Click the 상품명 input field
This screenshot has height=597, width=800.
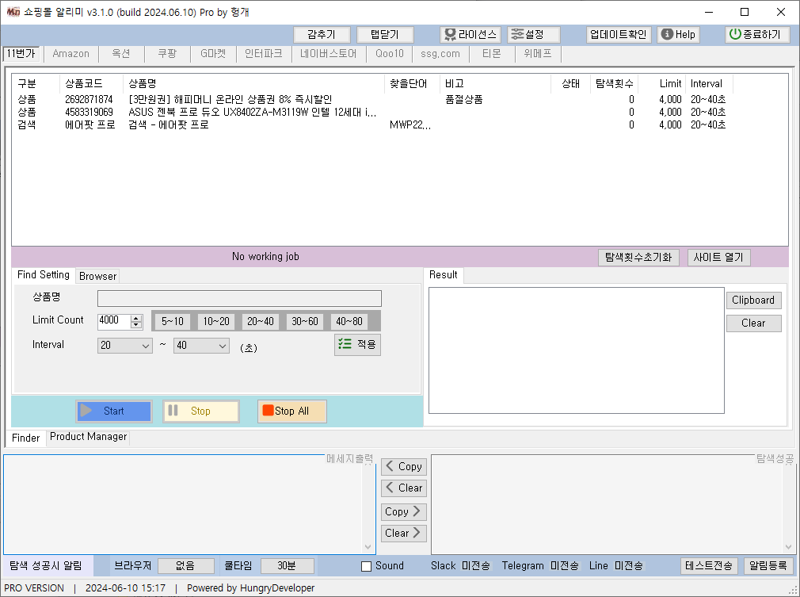pyautogui.click(x=239, y=298)
